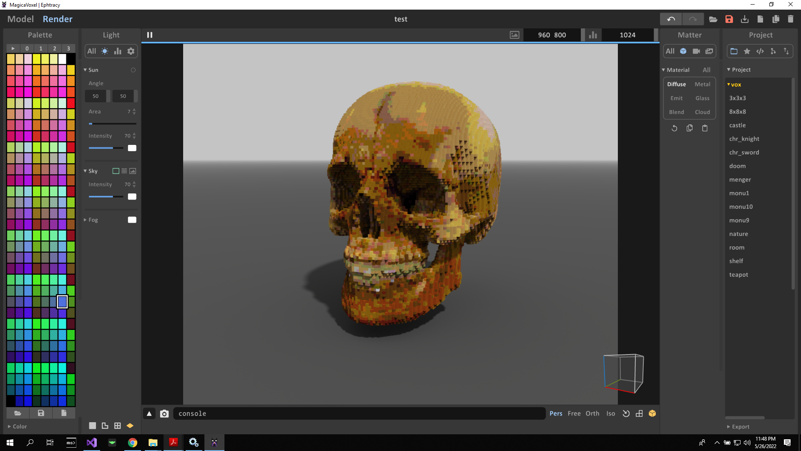Select the voxel cube icon in Matter
This screenshot has width=801, height=451.
pyautogui.click(x=683, y=51)
